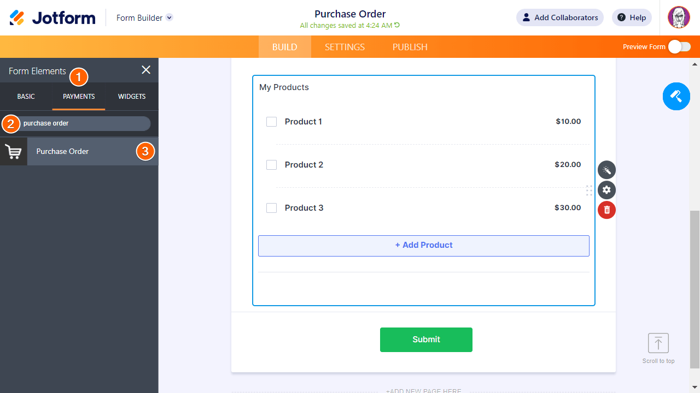Image resolution: width=700 pixels, height=393 pixels.
Task: Close the Form Elements panel
Action: [146, 70]
